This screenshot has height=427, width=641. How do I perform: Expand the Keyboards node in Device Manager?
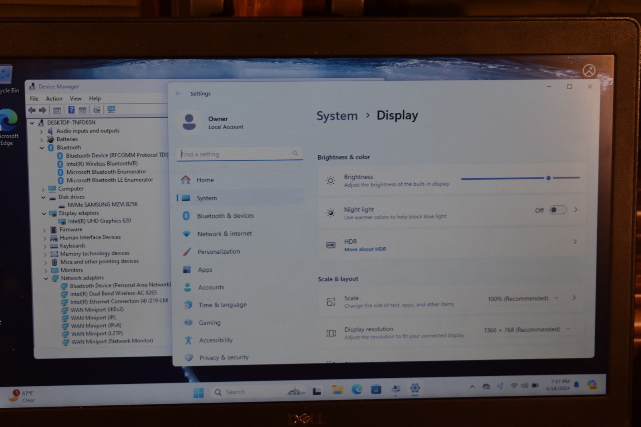click(45, 247)
